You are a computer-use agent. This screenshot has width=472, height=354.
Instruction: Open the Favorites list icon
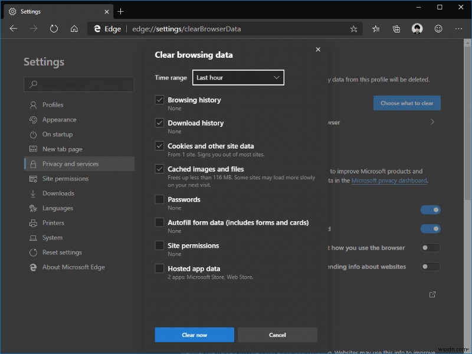click(376, 28)
